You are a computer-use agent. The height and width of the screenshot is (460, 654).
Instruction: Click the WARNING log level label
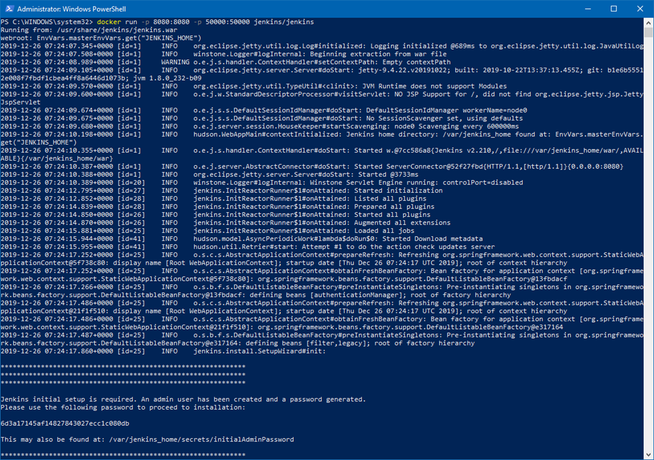tap(175, 62)
